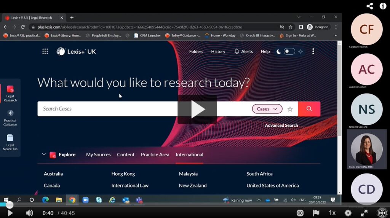Change the 1x playback speed

[332, 213]
